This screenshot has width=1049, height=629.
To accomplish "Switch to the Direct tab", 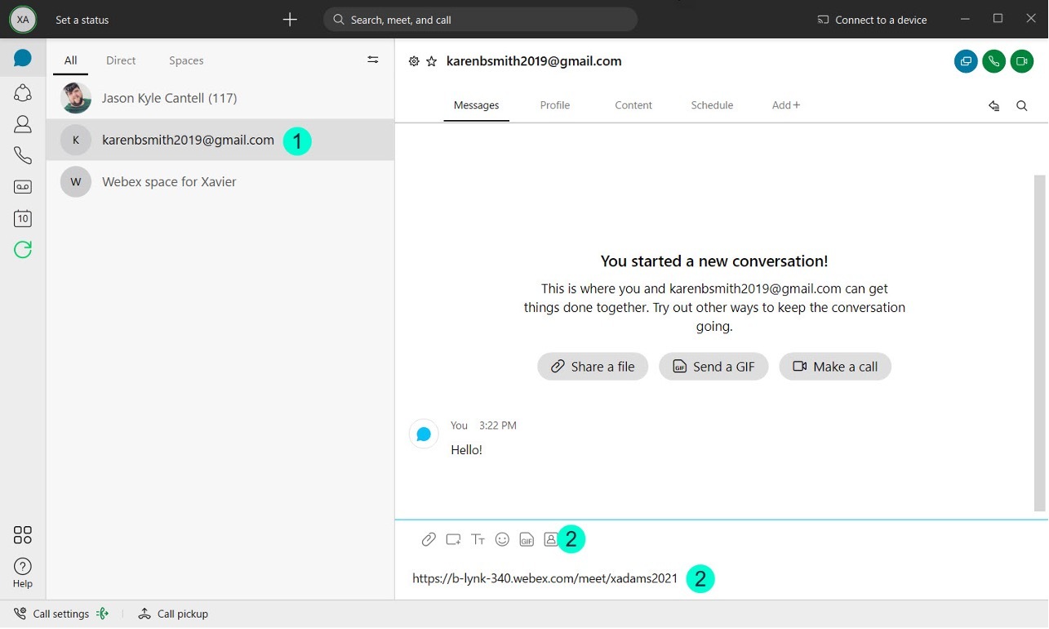I will (x=121, y=60).
